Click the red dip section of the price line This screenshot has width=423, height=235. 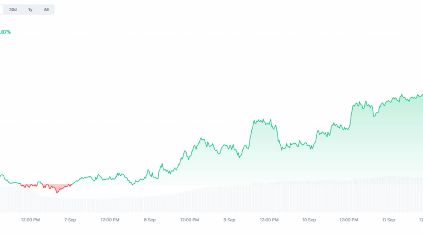tap(57, 189)
